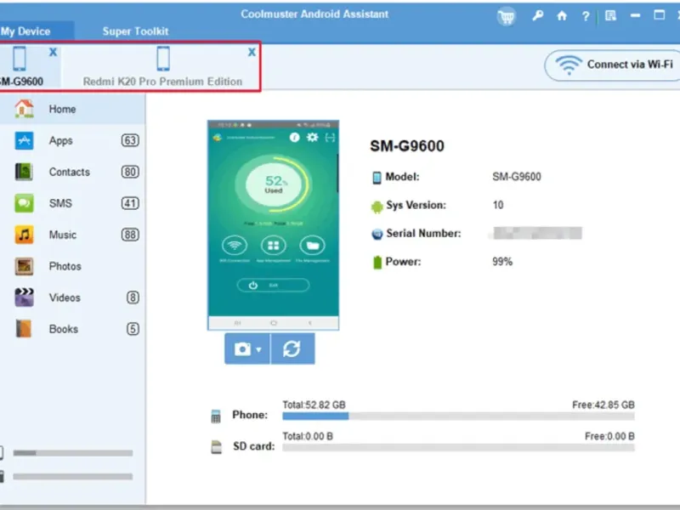Click the Videos clapperboard icon
The height and width of the screenshot is (510, 680).
24,297
